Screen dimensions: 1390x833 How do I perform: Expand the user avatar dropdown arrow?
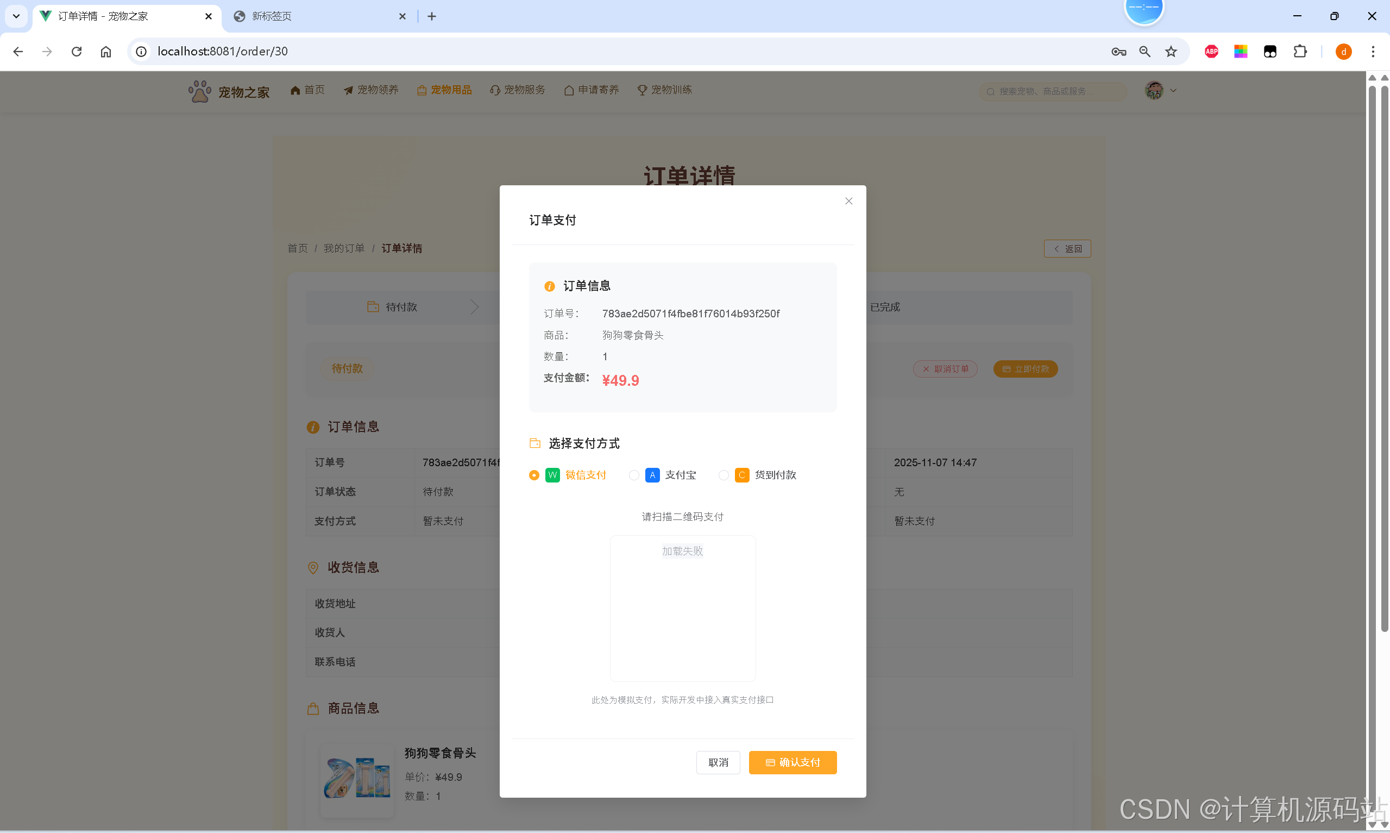[x=1173, y=90]
